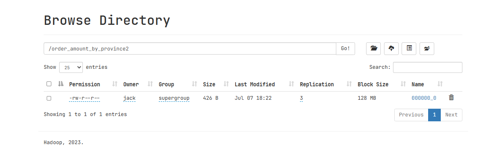The height and width of the screenshot is (149, 482).
Task: Open the create directory folder icon
Action: [x=373, y=48]
